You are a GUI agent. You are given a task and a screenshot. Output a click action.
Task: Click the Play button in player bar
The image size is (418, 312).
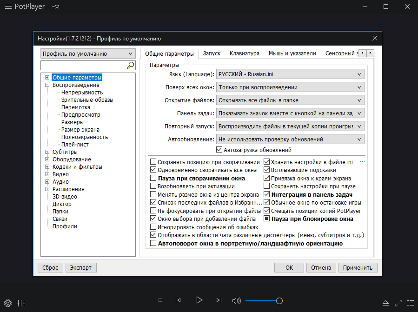click(x=199, y=300)
